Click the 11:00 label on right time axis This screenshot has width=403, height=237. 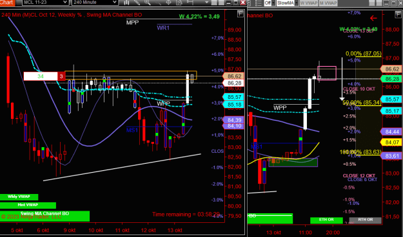coord(306,233)
